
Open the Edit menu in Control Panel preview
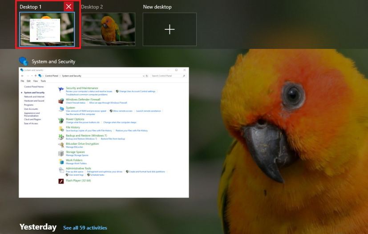[x=28, y=81]
